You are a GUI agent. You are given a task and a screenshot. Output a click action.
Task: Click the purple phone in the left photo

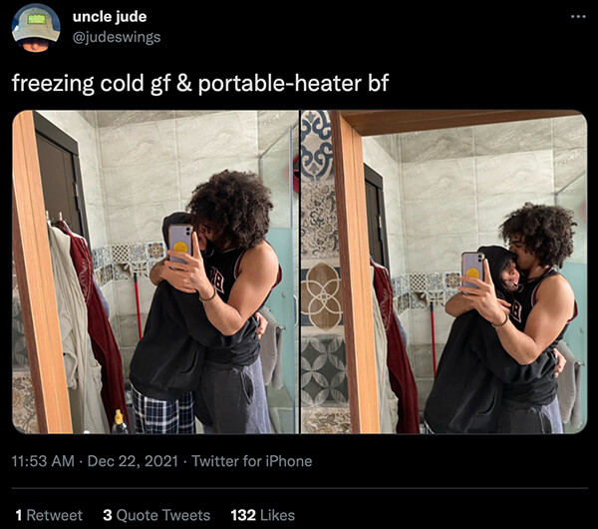[x=180, y=244]
